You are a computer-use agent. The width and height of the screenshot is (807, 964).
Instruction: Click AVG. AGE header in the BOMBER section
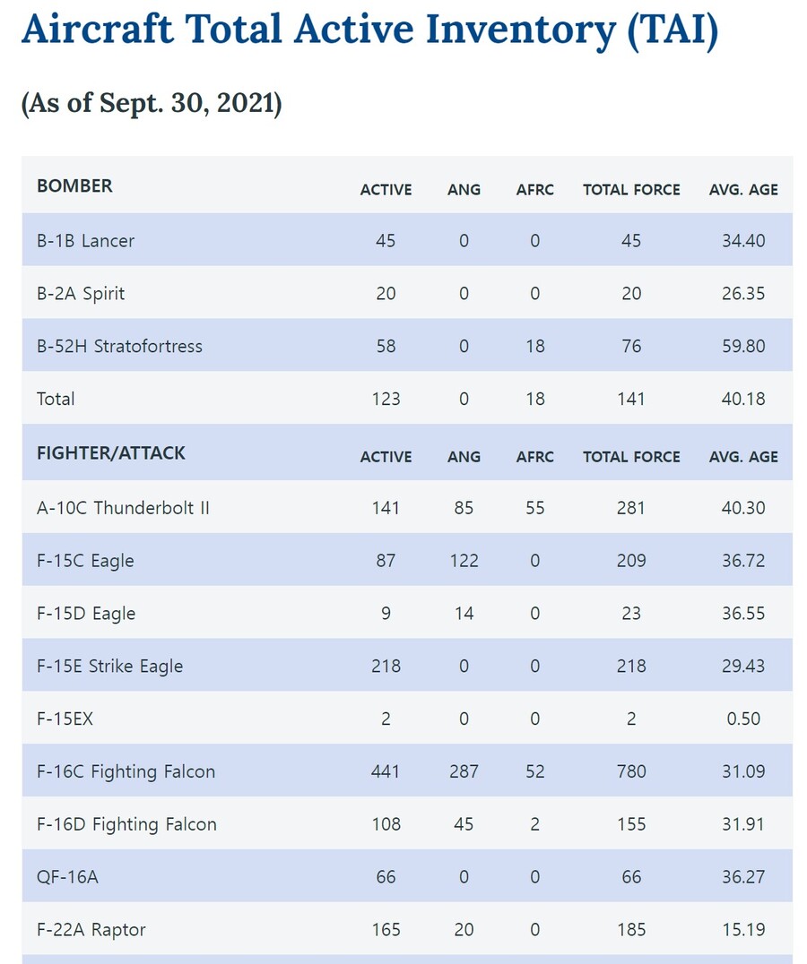(x=743, y=190)
